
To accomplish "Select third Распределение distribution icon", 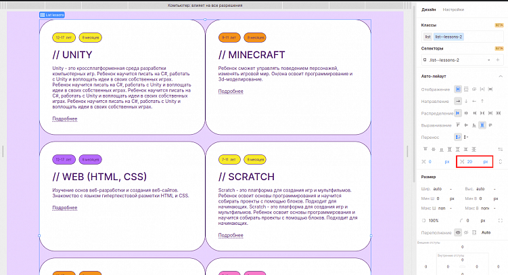I will [474, 113].
